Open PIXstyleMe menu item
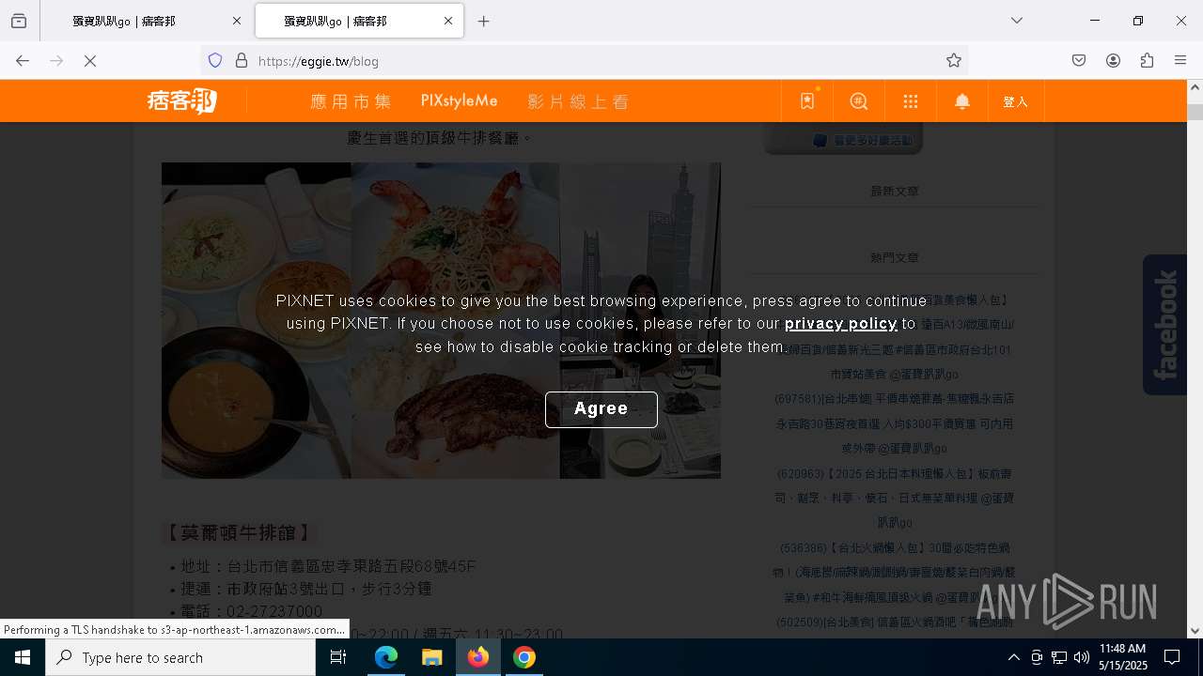Viewport: 1203px width, 676px height. click(x=459, y=101)
